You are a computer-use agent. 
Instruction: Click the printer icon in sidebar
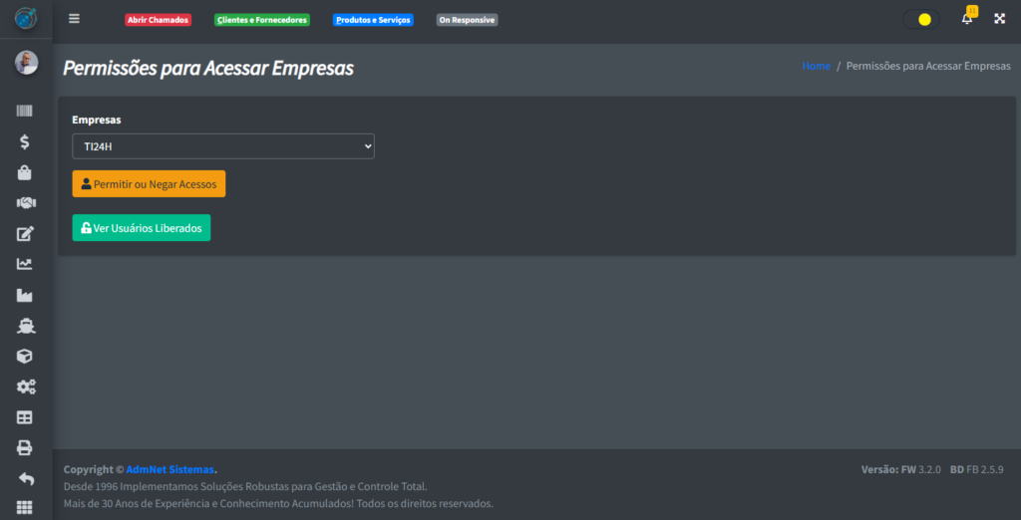25,447
